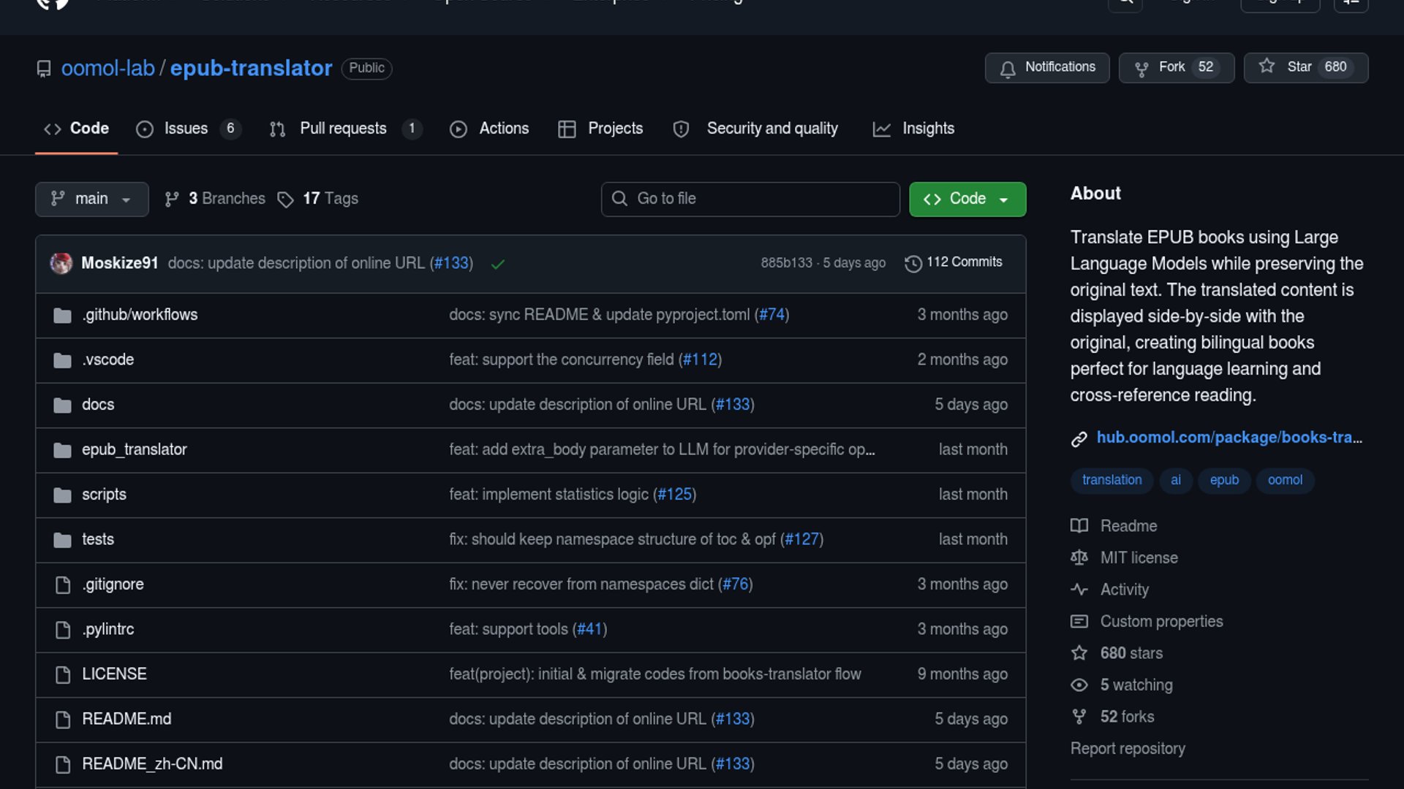Image resolution: width=1404 pixels, height=789 pixels.
Task: Click the oomol-lab owner link
Action: click(107, 68)
